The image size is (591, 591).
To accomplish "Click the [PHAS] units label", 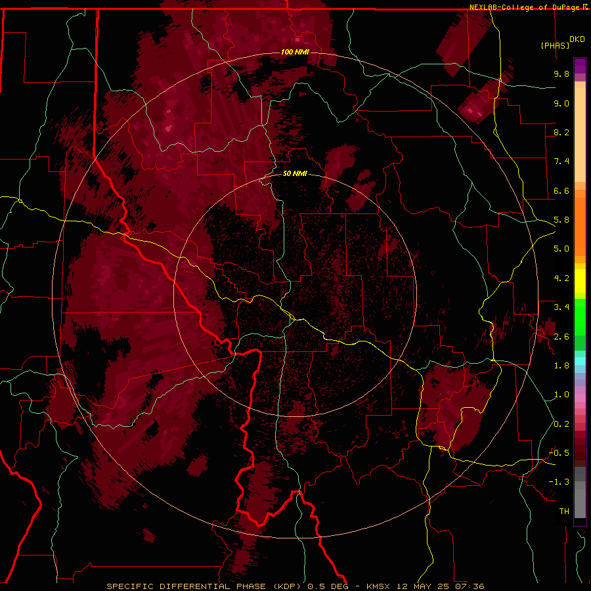I will (555, 46).
